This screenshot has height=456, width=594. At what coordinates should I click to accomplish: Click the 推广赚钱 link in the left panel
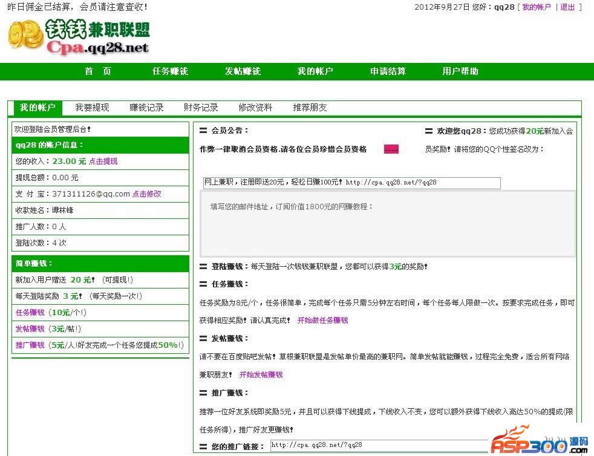tap(30, 345)
